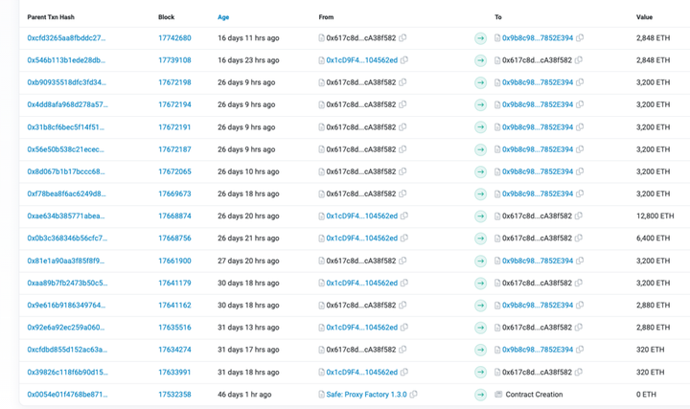Copy From address in block 17742680 row
Image resolution: width=690 pixels, height=409 pixels.
point(402,38)
